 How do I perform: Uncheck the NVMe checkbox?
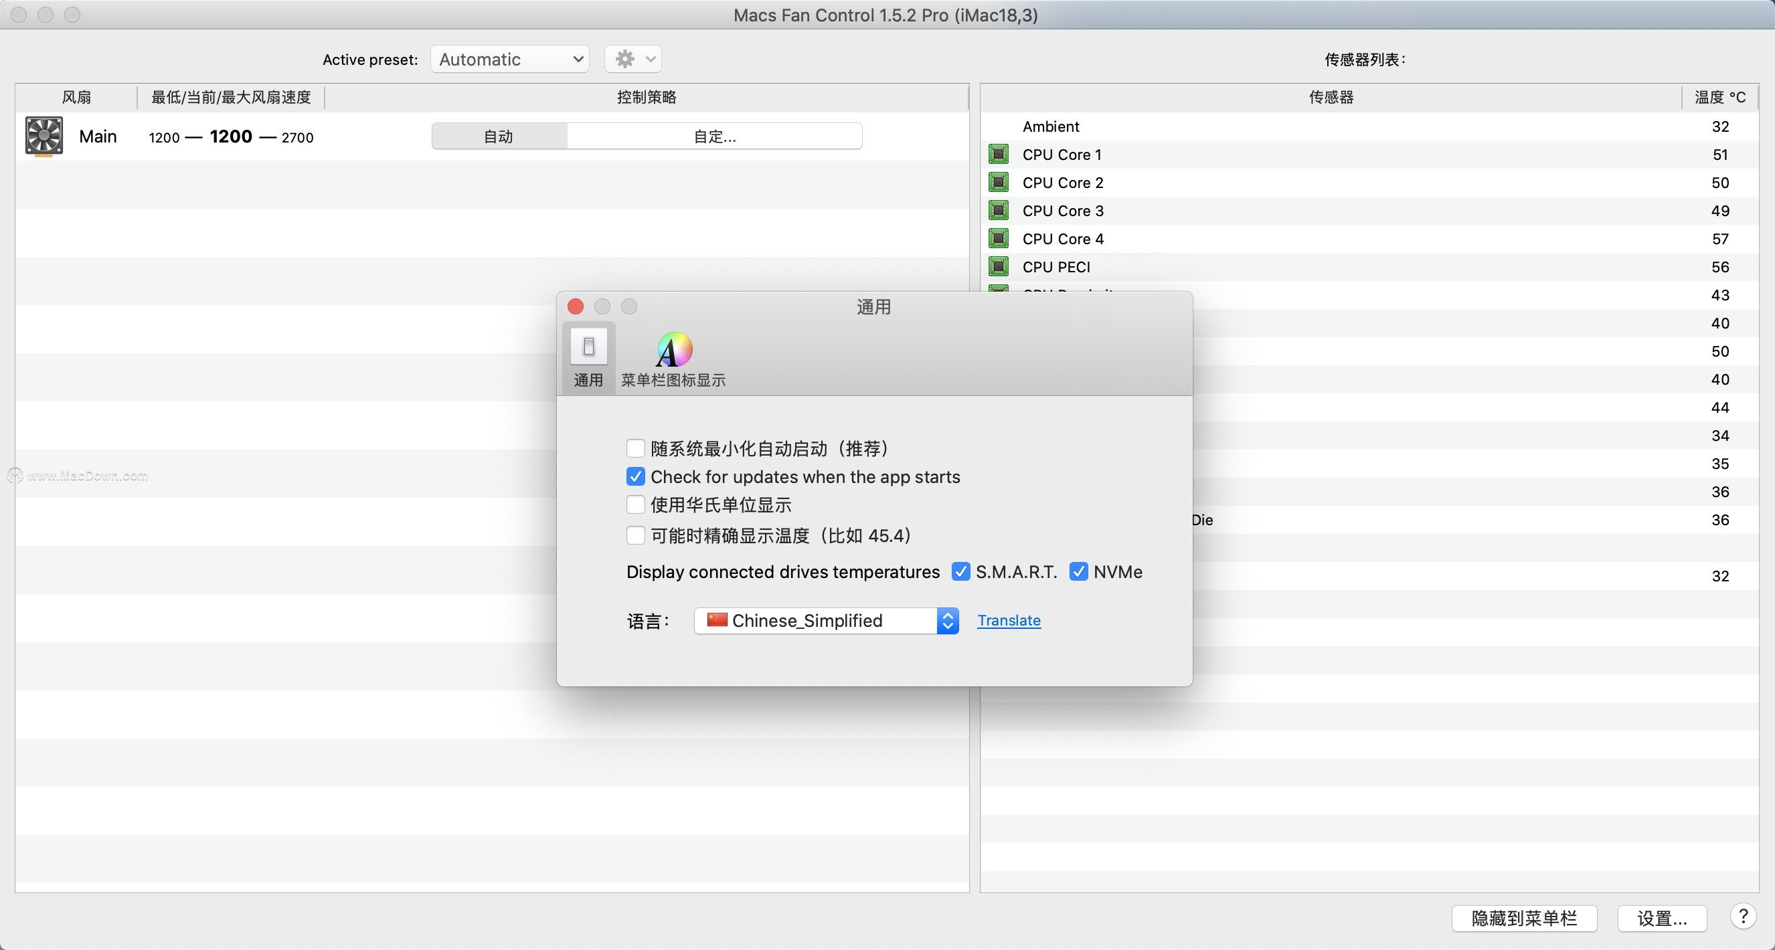pos(1078,572)
